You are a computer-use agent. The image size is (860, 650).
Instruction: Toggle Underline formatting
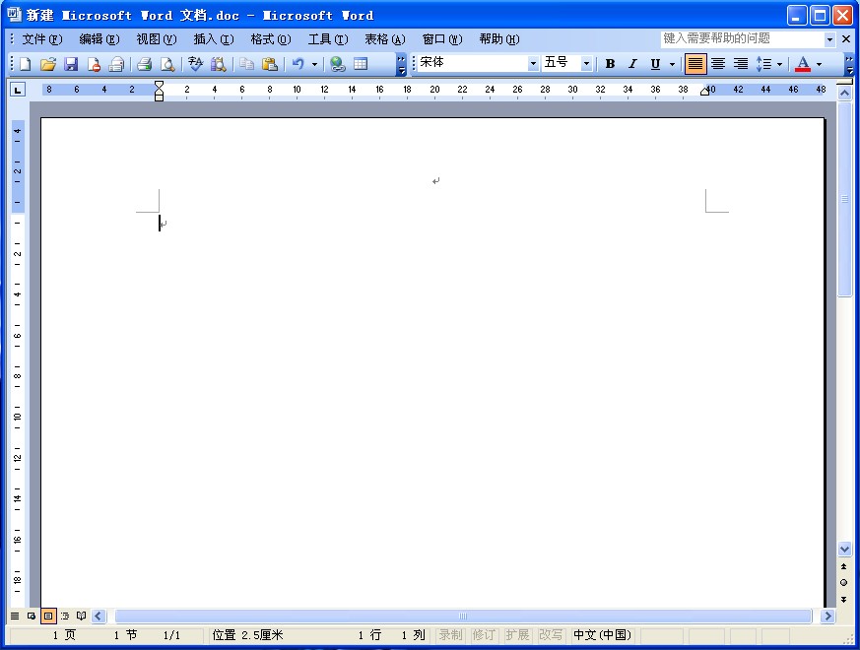point(655,64)
